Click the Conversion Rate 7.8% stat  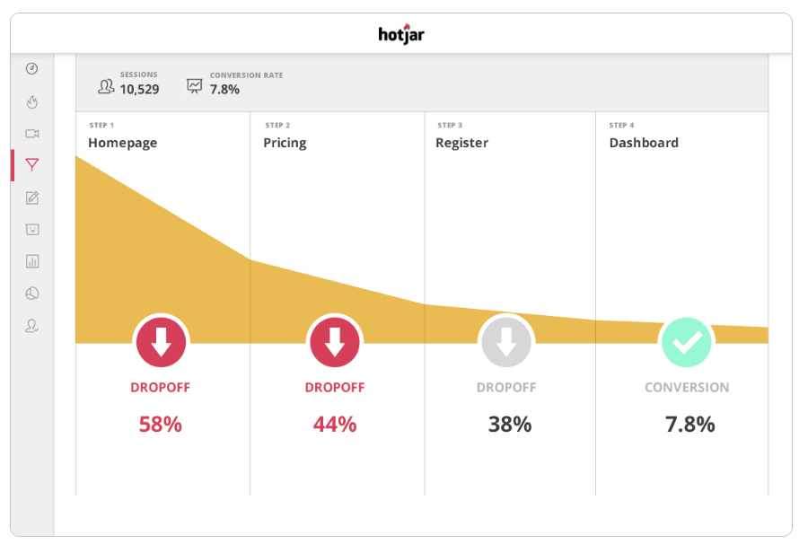tap(224, 89)
